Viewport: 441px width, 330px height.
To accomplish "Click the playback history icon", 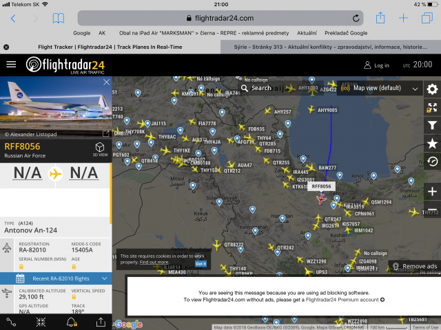I will [x=432, y=161].
